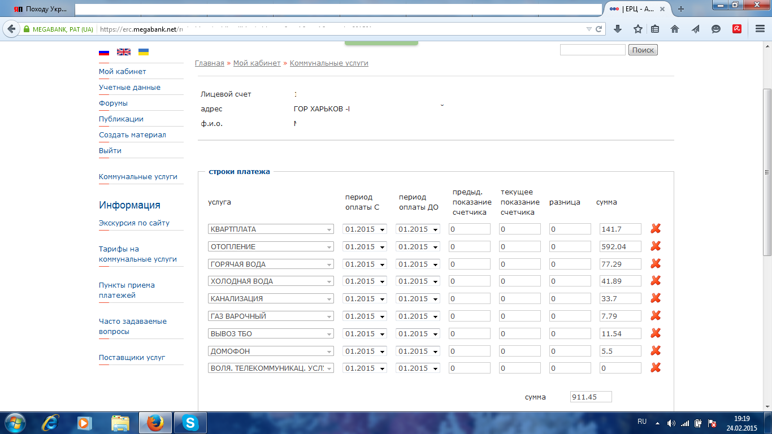The height and width of the screenshot is (434, 772).
Task: Open Поставщики услуг link
Action: pos(132,358)
